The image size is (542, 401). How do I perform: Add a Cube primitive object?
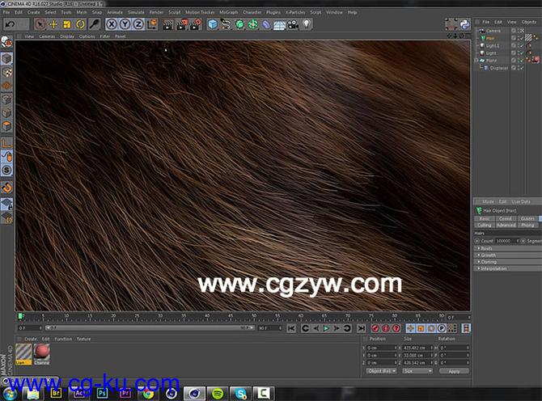coord(213,24)
